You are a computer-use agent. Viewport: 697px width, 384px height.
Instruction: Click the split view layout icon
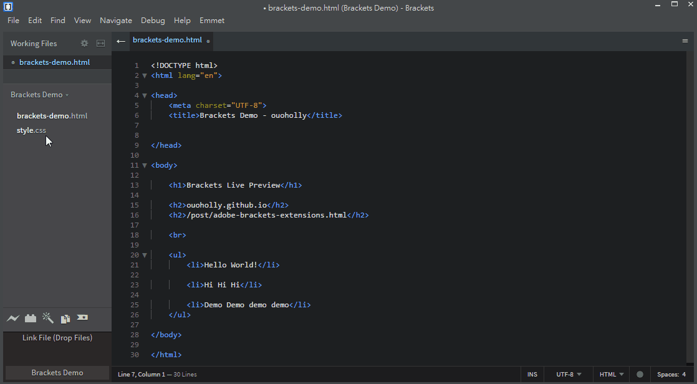(x=100, y=44)
